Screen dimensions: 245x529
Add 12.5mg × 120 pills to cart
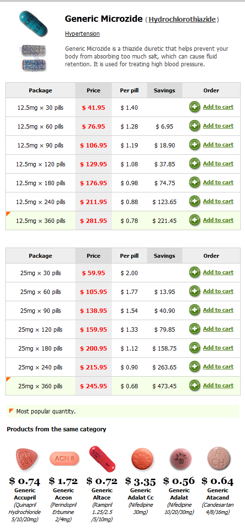pyautogui.click(x=218, y=163)
